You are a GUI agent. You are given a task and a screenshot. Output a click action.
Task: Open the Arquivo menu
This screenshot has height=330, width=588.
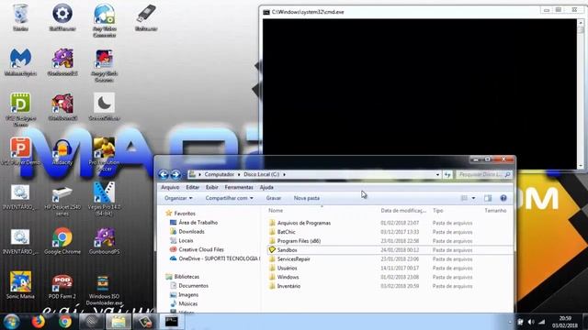coord(170,187)
